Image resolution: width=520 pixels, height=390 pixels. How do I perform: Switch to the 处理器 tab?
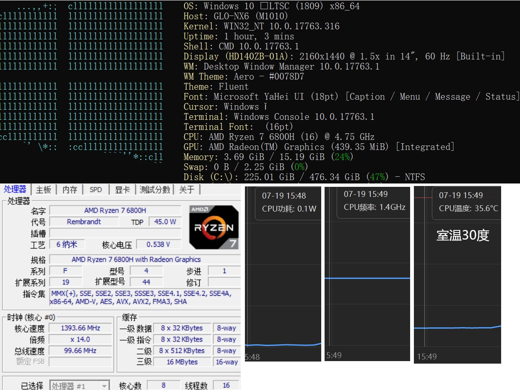(16, 189)
